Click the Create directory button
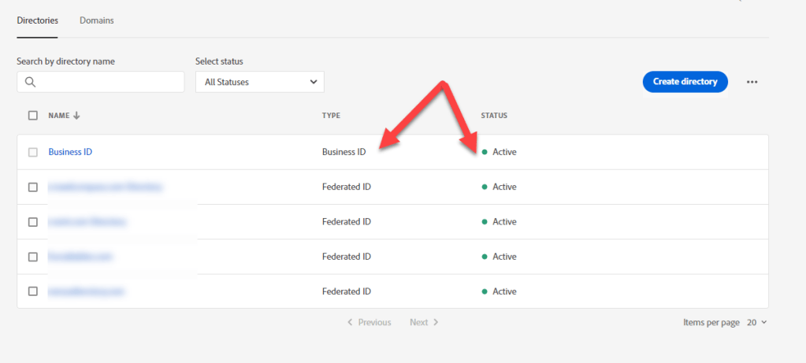This screenshot has width=806, height=363. pyautogui.click(x=685, y=82)
